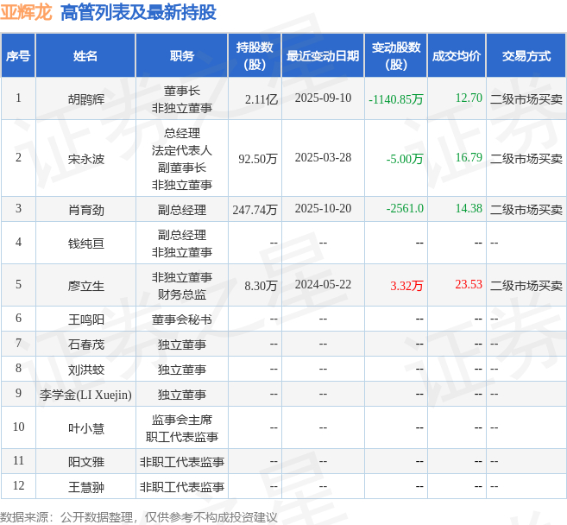Click the change value -2561.0

click(x=405, y=209)
